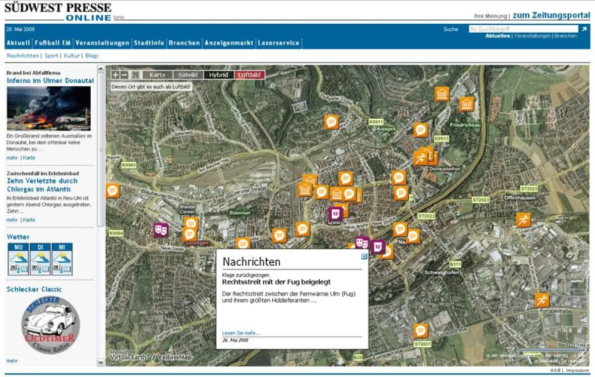This screenshot has width=595, height=377.
Task: Expand the Nachrichten popup via its blue arrow
Action: [364, 256]
